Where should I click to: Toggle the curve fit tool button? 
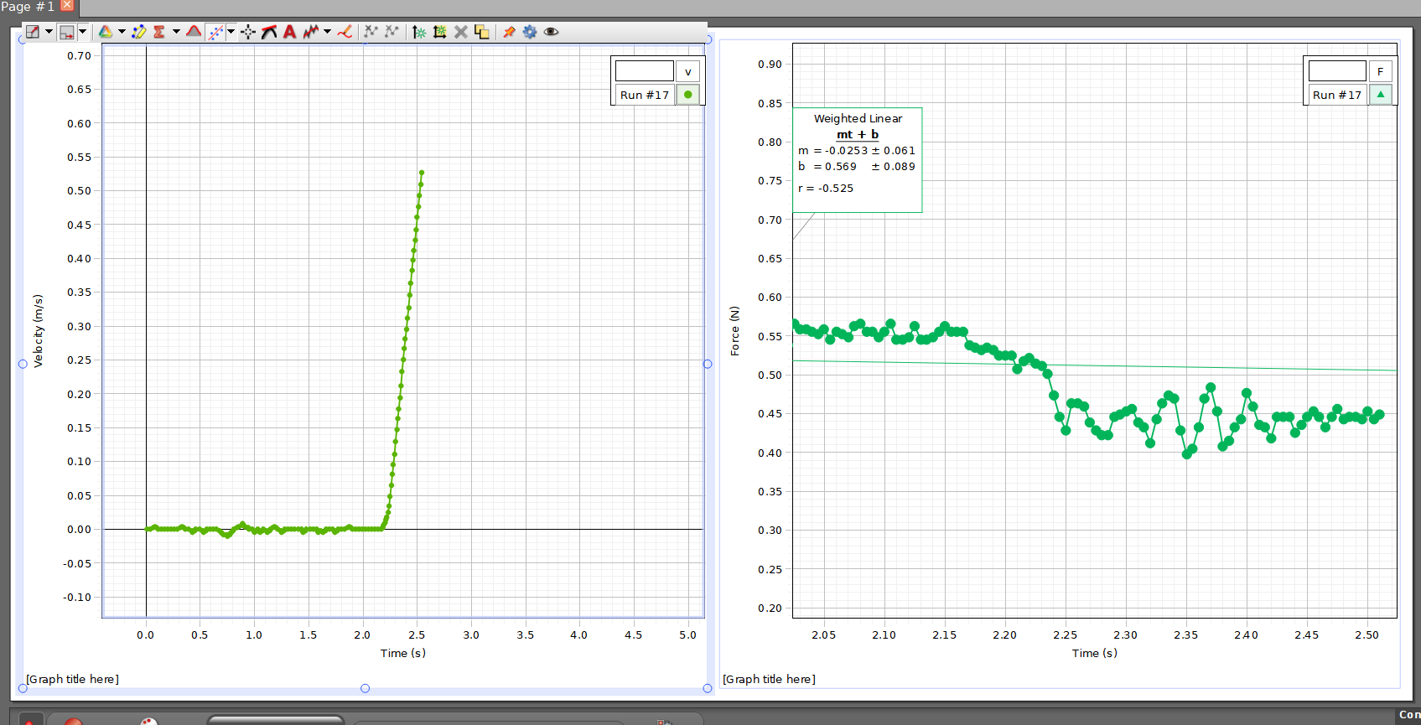click(x=215, y=32)
